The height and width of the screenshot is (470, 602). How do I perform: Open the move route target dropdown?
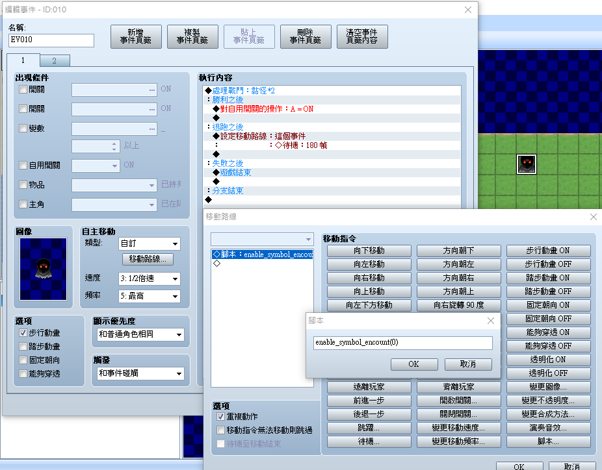click(x=262, y=240)
